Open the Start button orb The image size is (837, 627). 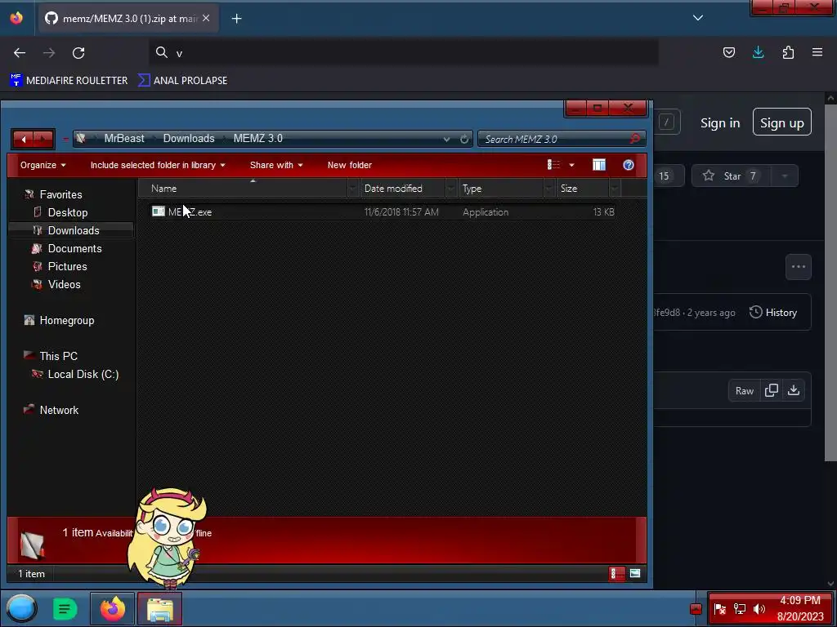21,608
